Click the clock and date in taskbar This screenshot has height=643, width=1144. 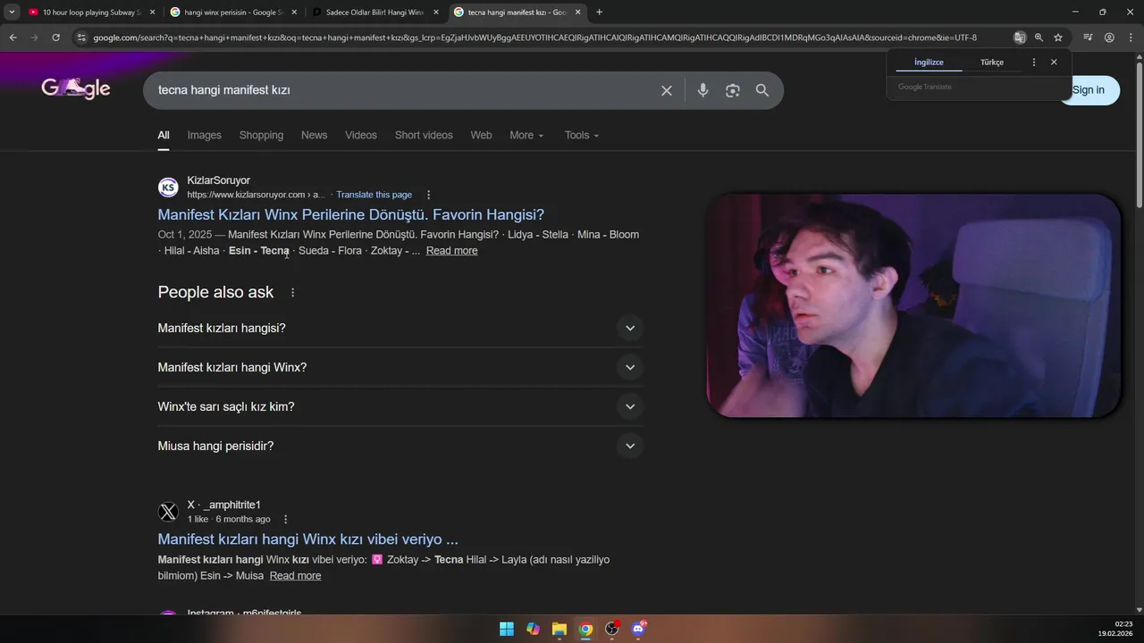point(1117,629)
